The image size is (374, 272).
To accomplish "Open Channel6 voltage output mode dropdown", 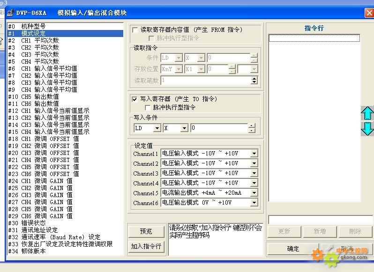I will [x=254, y=203].
